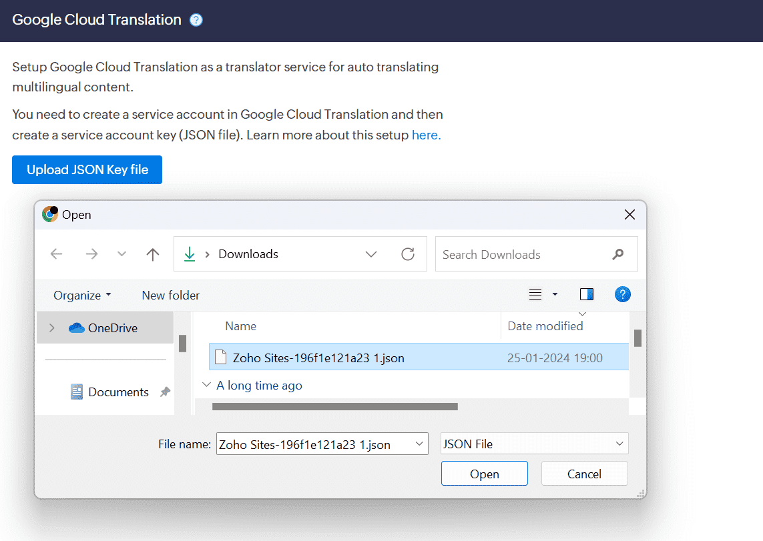Close the Open dialog
The height and width of the screenshot is (541, 763).
tap(629, 214)
